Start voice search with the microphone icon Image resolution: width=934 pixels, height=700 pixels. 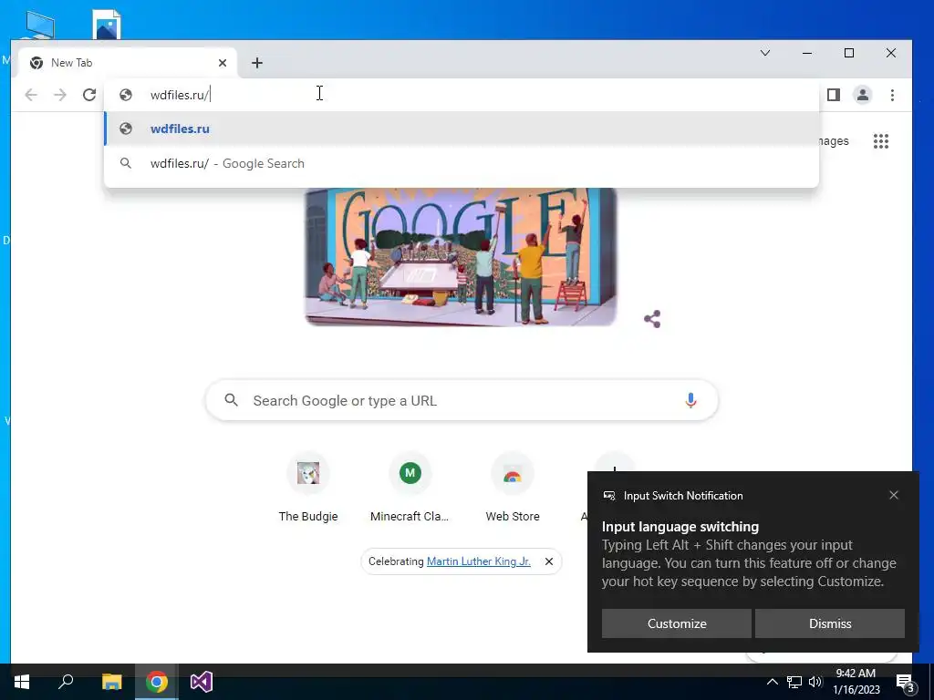point(690,401)
